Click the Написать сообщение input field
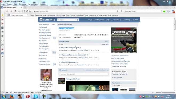The width and height of the screenshot is (176, 99). [84, 74]
